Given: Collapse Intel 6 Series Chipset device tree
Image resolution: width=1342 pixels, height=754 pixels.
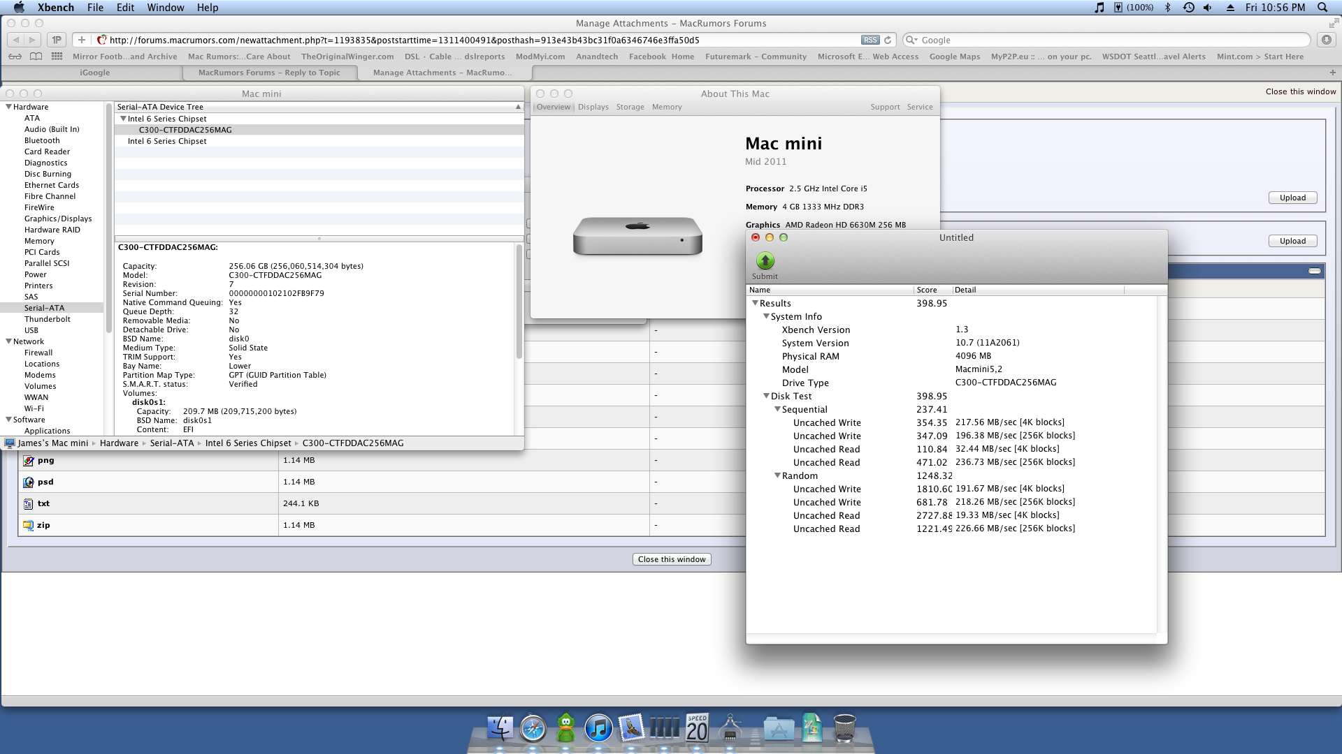Looking at the screenshot, I should coord(123,119).
